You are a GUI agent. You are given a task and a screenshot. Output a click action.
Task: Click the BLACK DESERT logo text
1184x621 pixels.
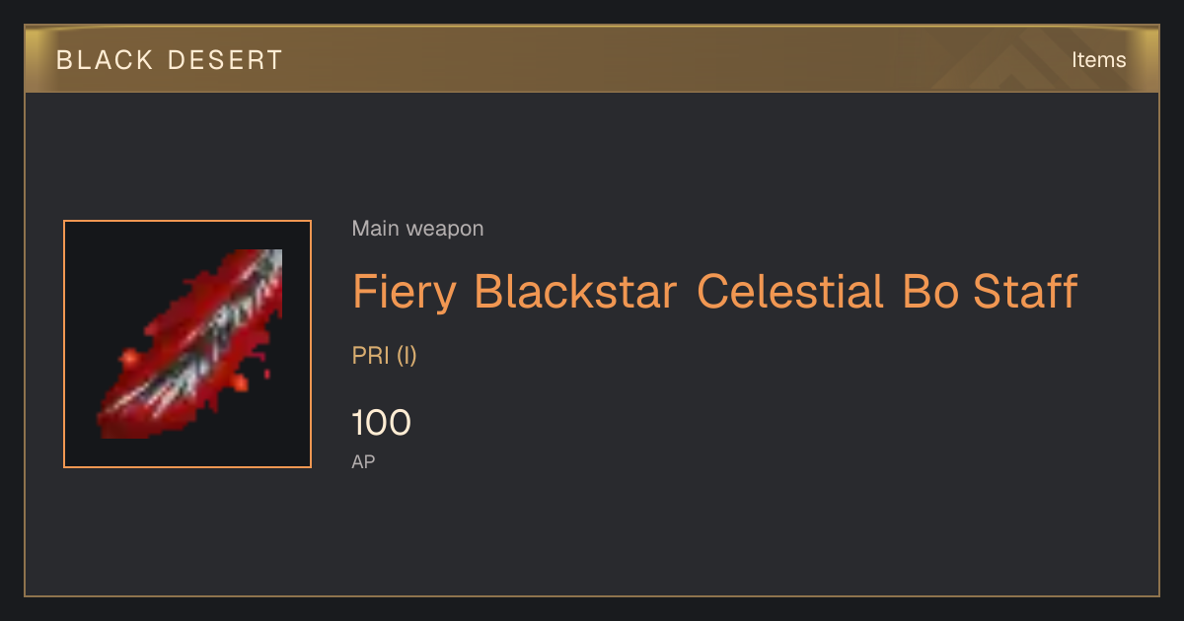pyautogui.click(x=170, y=60)
